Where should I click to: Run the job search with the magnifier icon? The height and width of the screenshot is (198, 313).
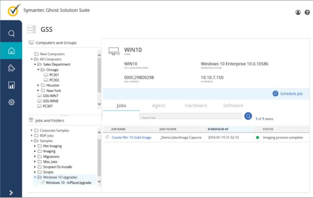click(247, 116)
